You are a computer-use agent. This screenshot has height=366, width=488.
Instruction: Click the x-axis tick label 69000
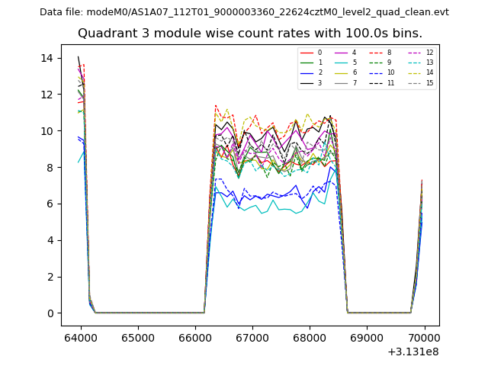click(367, 336)
